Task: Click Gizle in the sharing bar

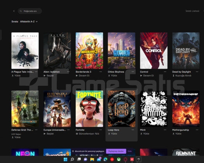Action: click(129, 151)
